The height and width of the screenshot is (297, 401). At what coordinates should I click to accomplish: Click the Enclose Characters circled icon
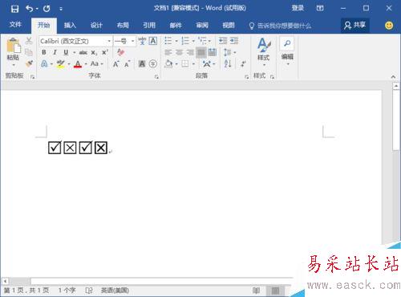click(153, 63)
